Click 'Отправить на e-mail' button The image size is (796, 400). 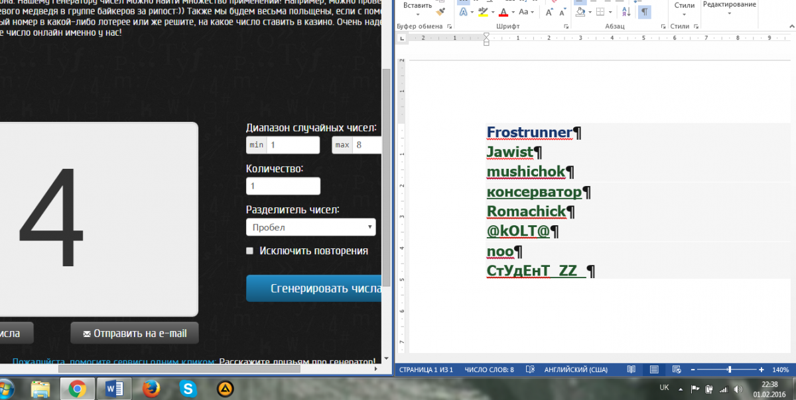(135, 333)
